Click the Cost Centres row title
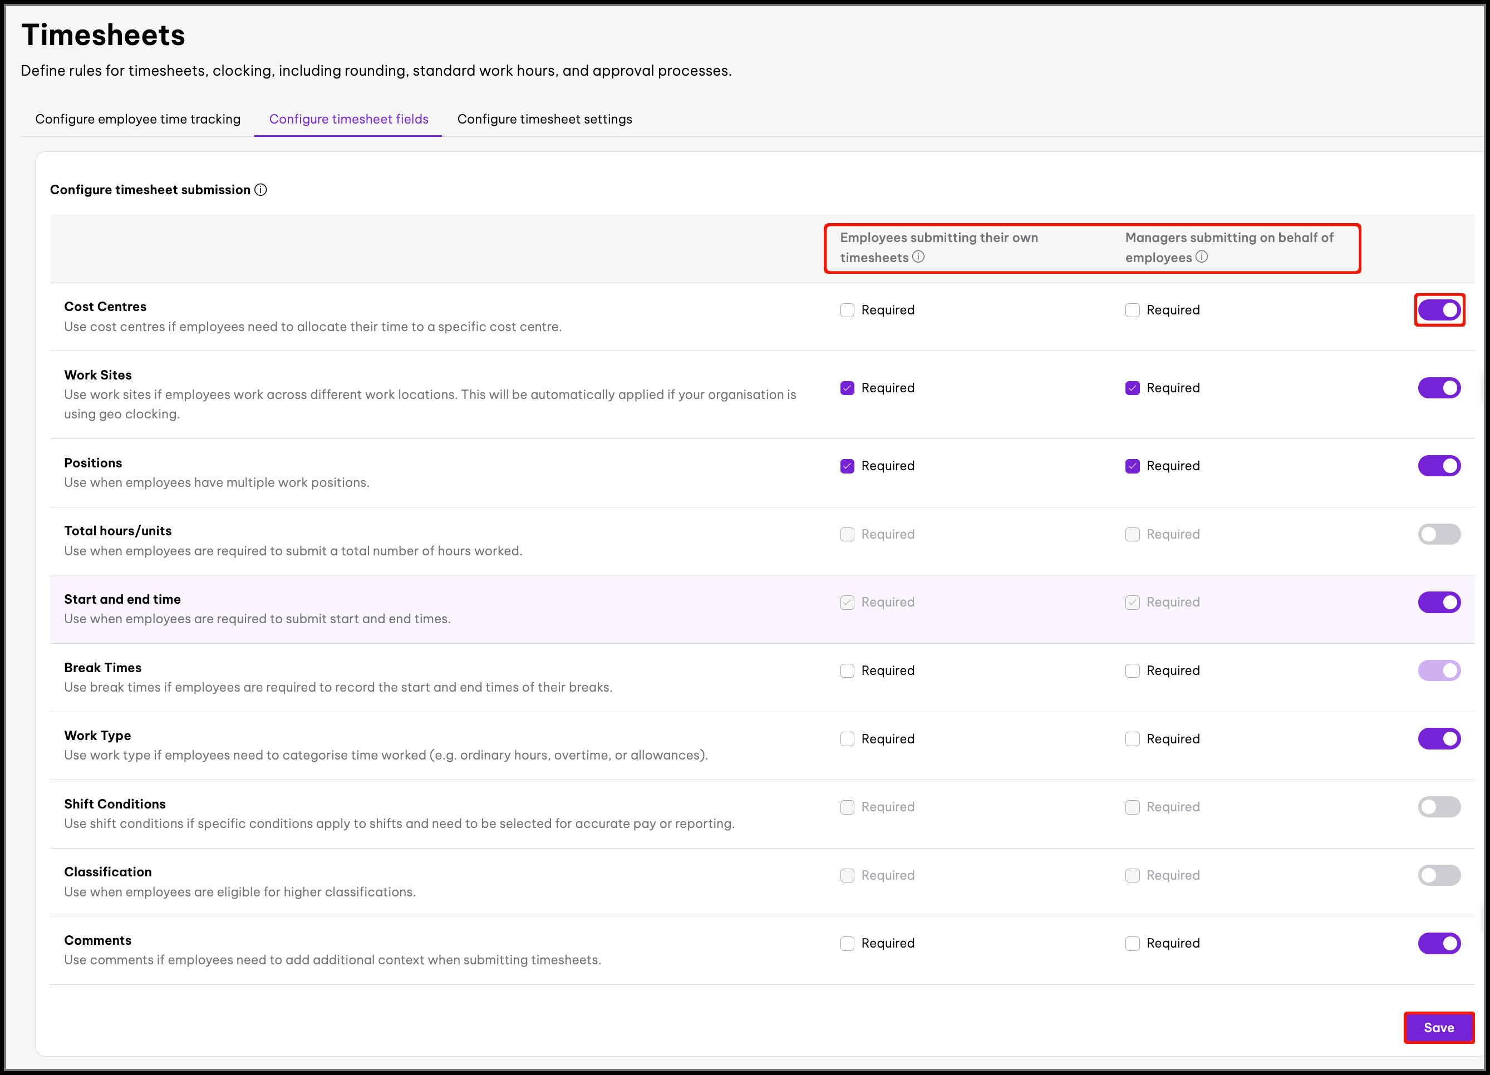The width and height of the screenshot is (1490, 1075). (x=105, y=307)
